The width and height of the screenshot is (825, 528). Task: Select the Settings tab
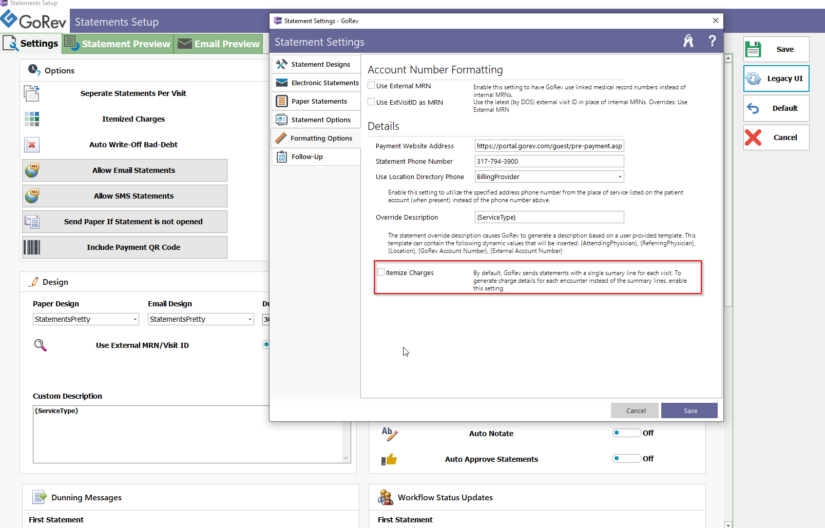[x=31, y=44]
